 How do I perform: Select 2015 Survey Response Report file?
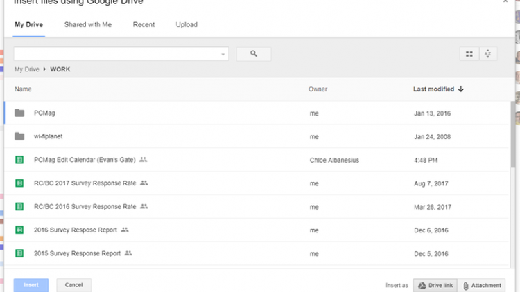click(x=77, y=253)
